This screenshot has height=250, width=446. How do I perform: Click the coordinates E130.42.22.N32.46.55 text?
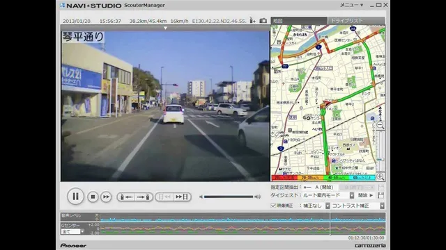[x=219, y=21]
